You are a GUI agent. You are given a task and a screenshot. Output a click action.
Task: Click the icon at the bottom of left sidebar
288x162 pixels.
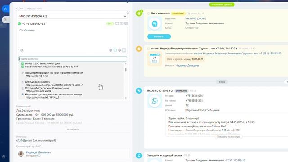click(4, 157)
